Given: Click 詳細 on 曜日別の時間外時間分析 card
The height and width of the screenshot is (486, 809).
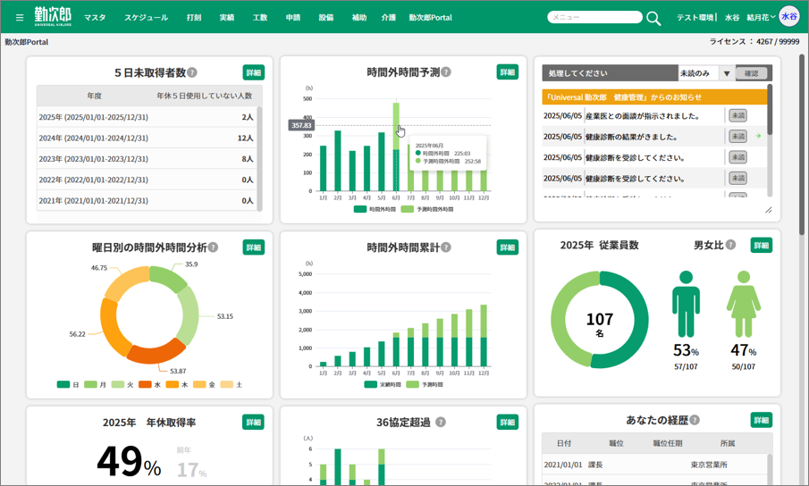Looking at the screenshot, I should (253, 247).
